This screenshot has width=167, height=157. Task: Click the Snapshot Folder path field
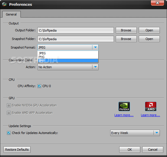click(x=76, y=39)
